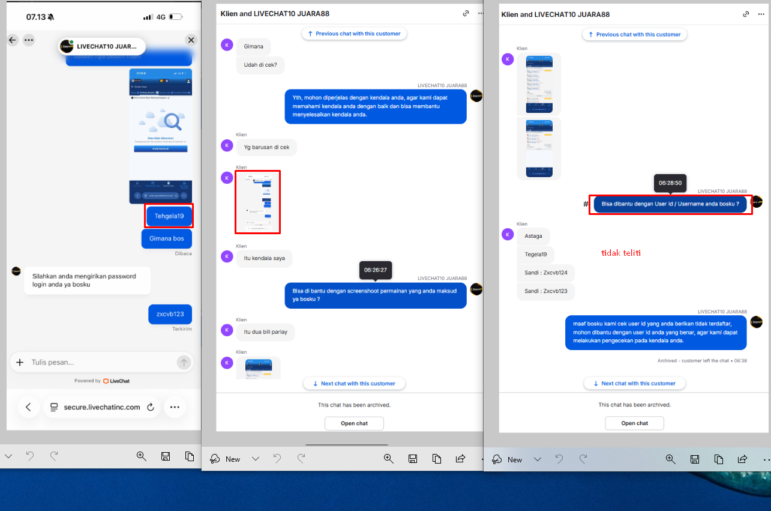Click the 06:26:27 timestamp tooltip
The width and height of the screenshot is (771, 511).
tap(376, 270)
